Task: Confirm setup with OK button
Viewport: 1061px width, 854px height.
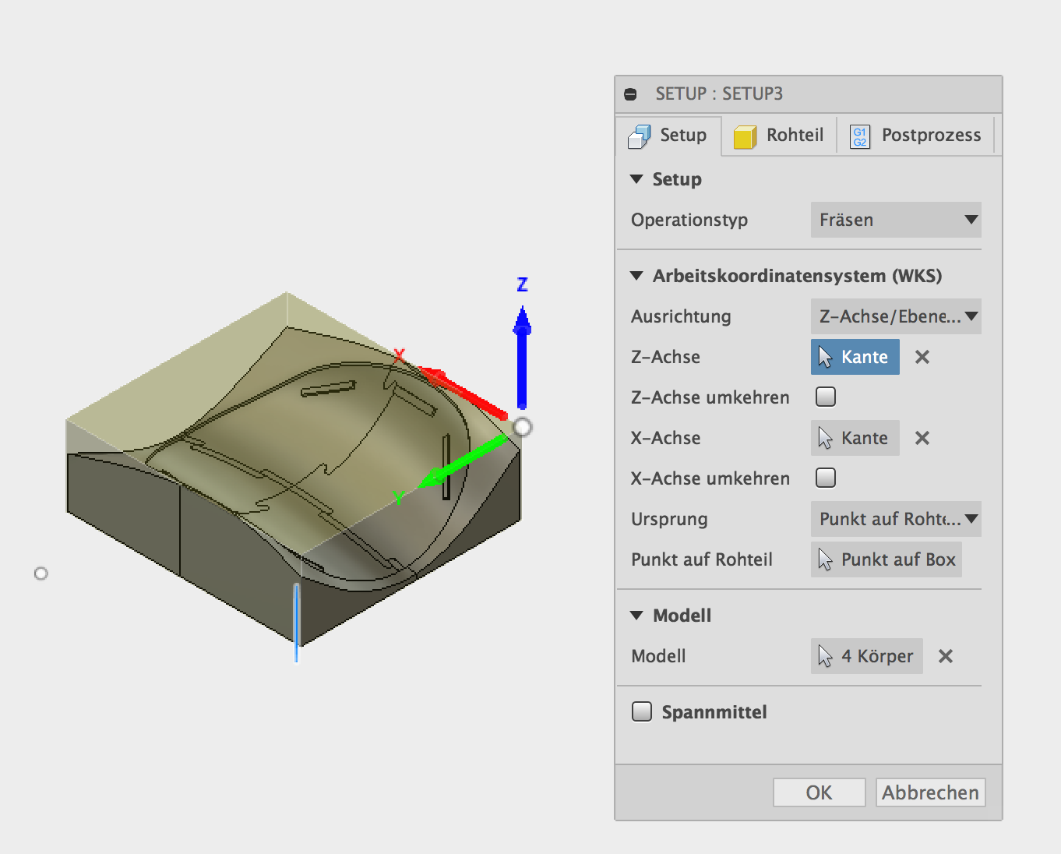Action: pyautogui.click(x=819, y=792)
